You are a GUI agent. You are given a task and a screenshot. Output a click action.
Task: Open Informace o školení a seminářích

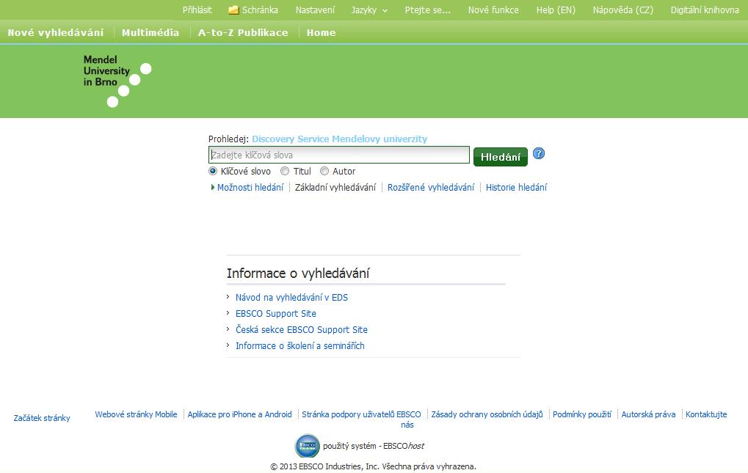299,346
